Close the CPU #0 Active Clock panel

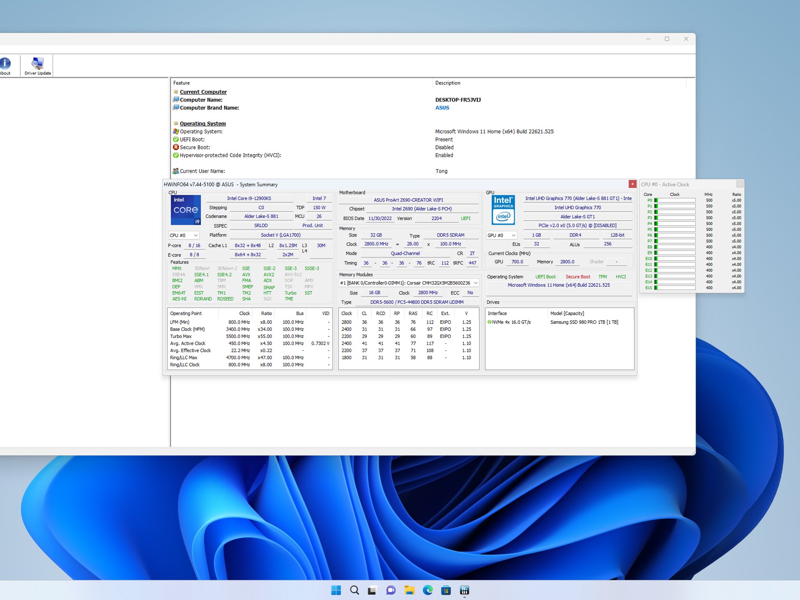click(x=740, y=184)
